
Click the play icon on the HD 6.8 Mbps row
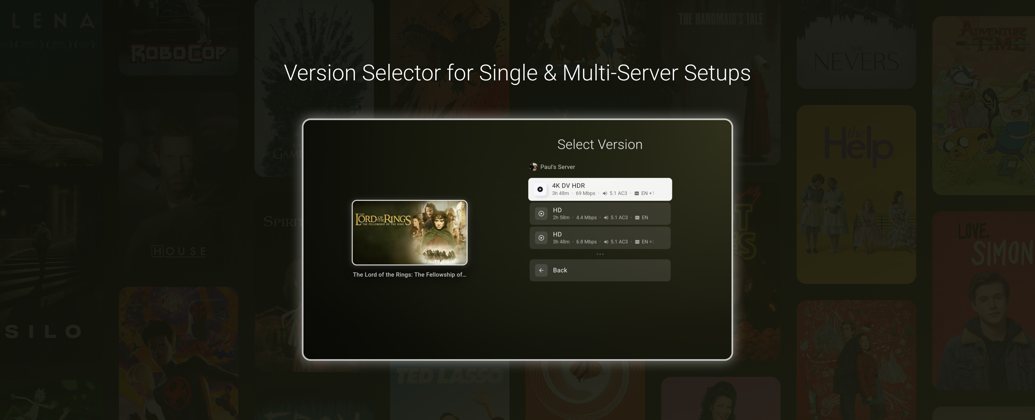[541, 238]
